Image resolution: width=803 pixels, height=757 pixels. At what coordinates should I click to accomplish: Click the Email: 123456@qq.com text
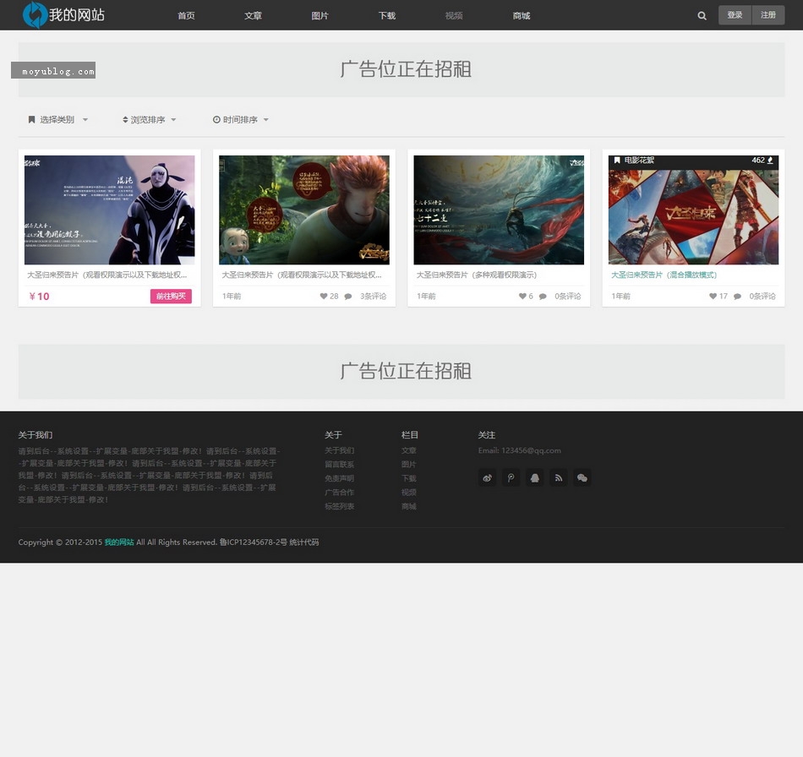[519, 450]
